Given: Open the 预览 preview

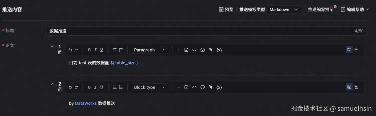Looking at the screenshot, I should point(226,10).
